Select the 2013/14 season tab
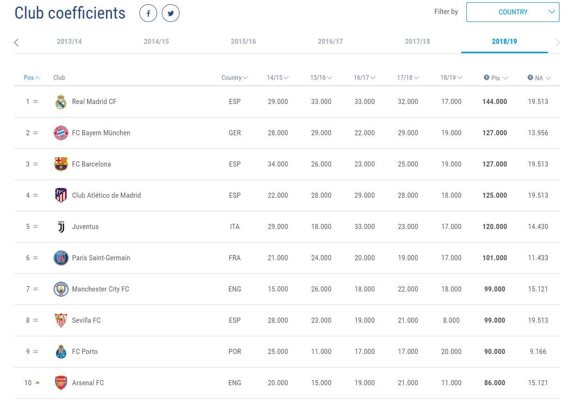574x402 pixels. coord(69,42)
